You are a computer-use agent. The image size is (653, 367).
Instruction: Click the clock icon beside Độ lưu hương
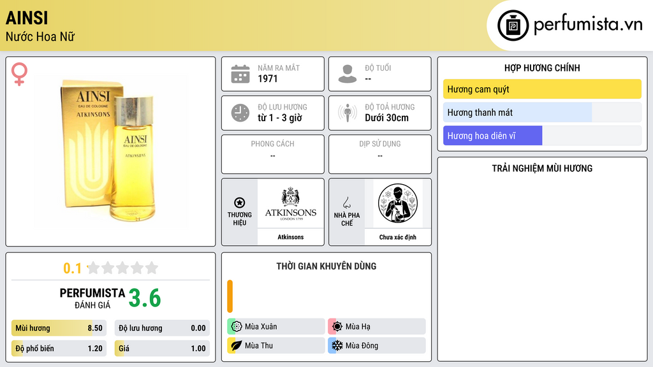[x=240, y=113]
